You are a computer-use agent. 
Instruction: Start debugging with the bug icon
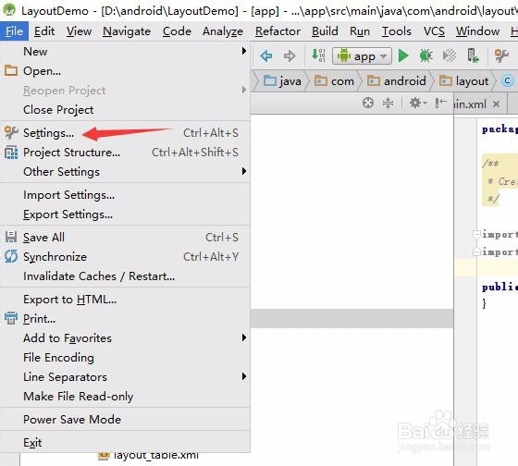pyautogui.click(x=425, y=55)
